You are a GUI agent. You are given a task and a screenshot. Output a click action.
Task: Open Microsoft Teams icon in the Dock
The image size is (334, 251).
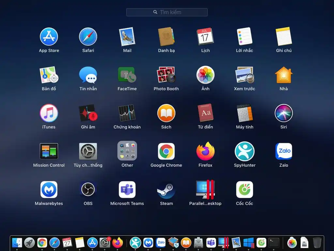tap(211, 243)
